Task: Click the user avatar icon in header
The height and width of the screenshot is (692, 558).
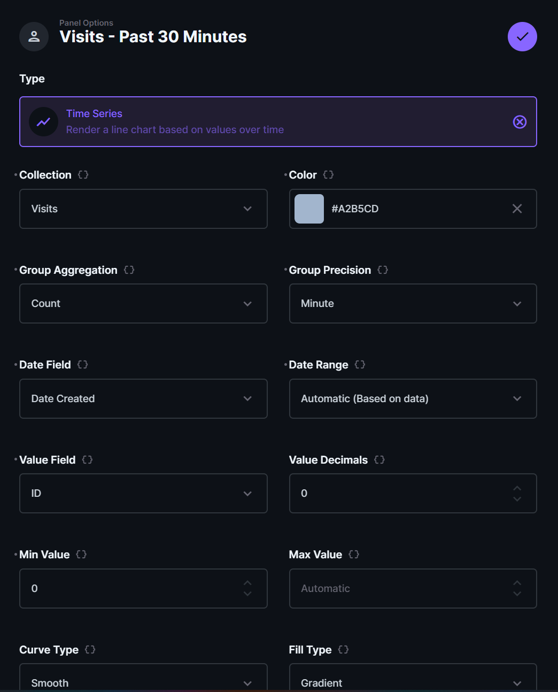Action: click(34, 37)
